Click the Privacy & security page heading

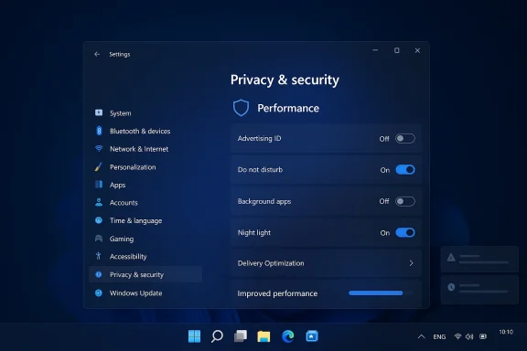pos(285,80)
